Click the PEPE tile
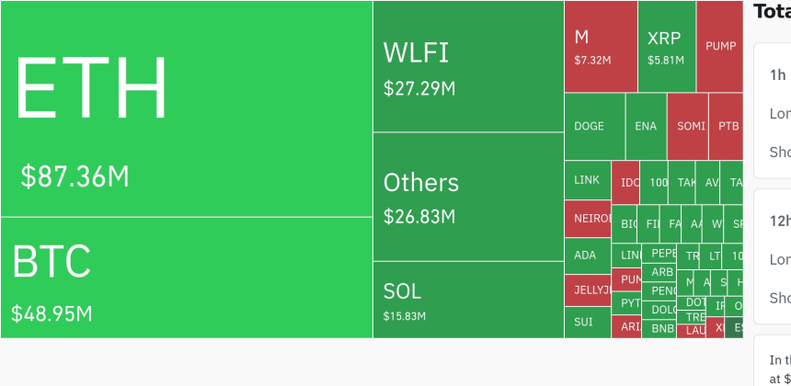791x386 pixels. click(662, 253)
